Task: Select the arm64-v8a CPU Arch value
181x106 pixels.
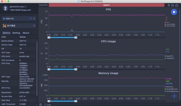Action: point(24,56)
